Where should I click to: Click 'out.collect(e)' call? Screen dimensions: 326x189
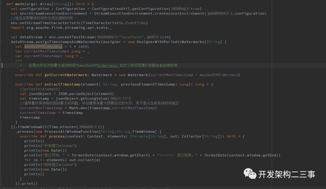tap(85, 160)
